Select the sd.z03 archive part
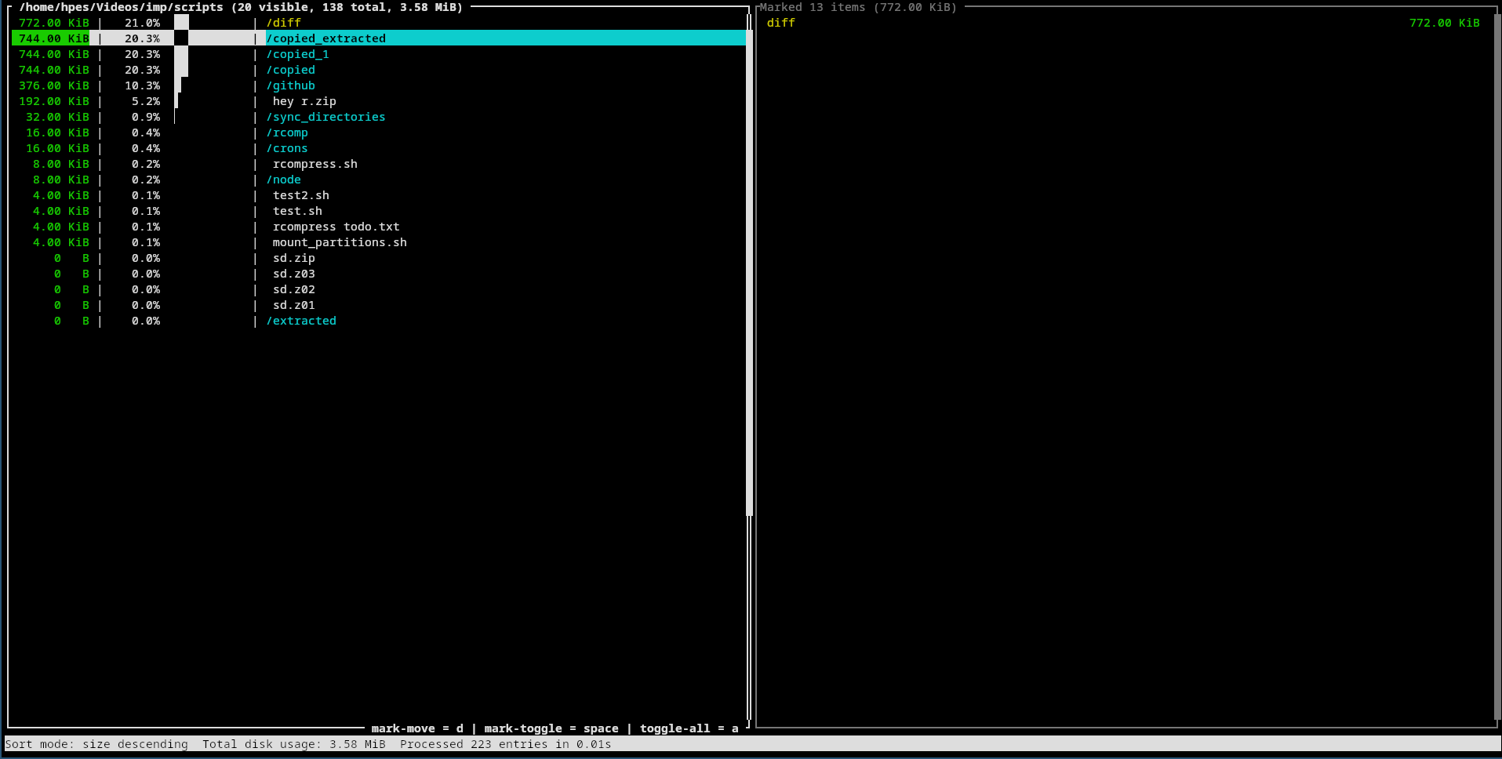The image size is (1502, 759). pos(293,274)
